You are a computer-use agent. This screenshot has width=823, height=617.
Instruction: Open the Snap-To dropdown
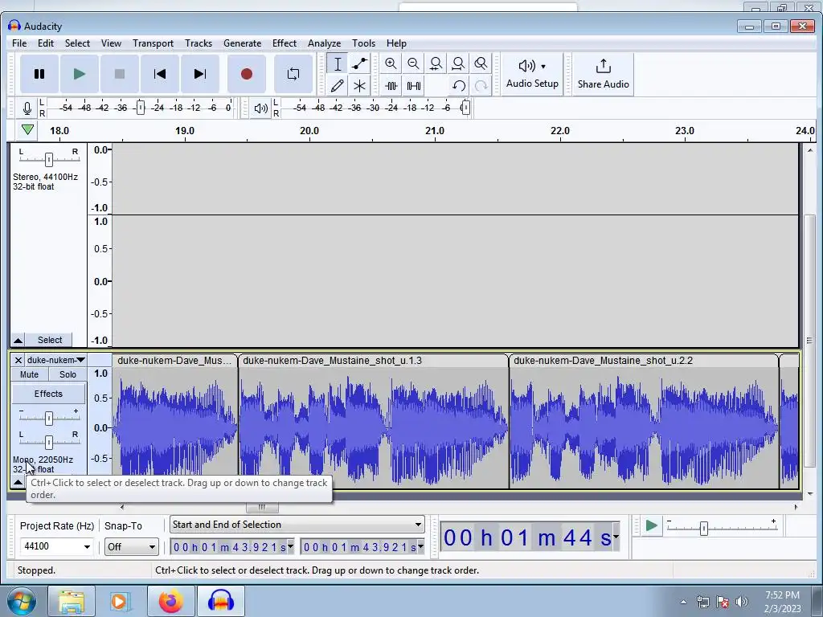click(131, 546)
